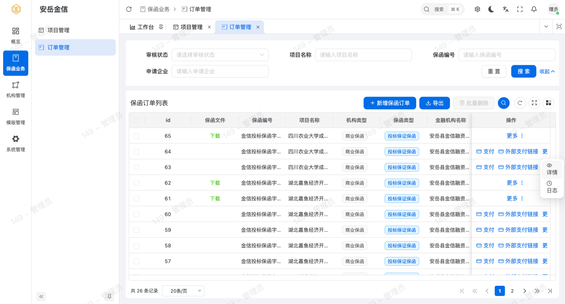
Task: Enter fullscreen via top bar icon
Action: [x=520, y=9]
